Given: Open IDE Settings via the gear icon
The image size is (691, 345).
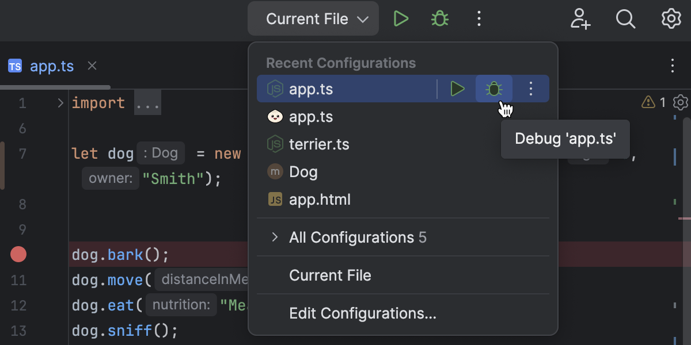Looking at the screenshot, I should click(670, 18).
